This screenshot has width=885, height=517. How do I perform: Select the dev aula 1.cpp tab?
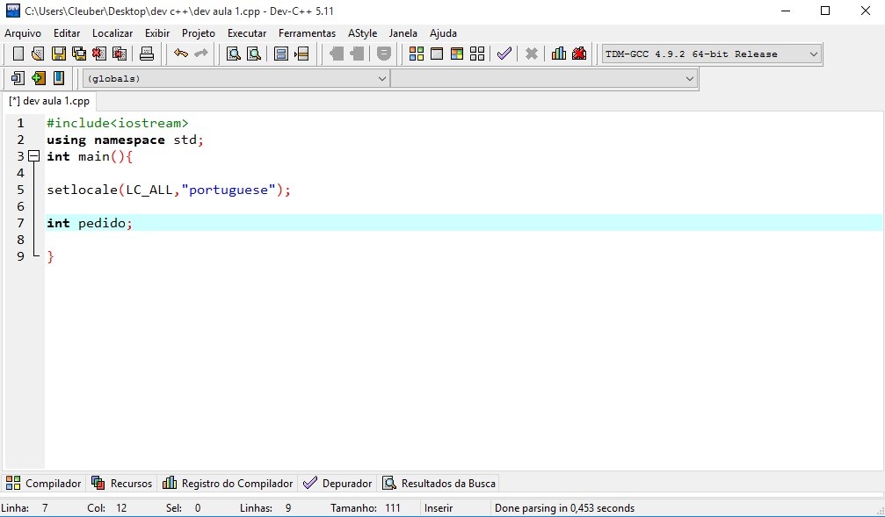pyautogui.click(x=49, y=101)
